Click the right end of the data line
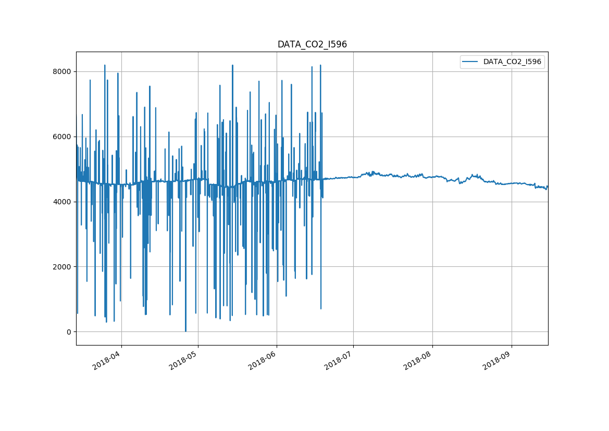Image resolution: width=609 pixels, height=431 pixels. tap(547, 187)
